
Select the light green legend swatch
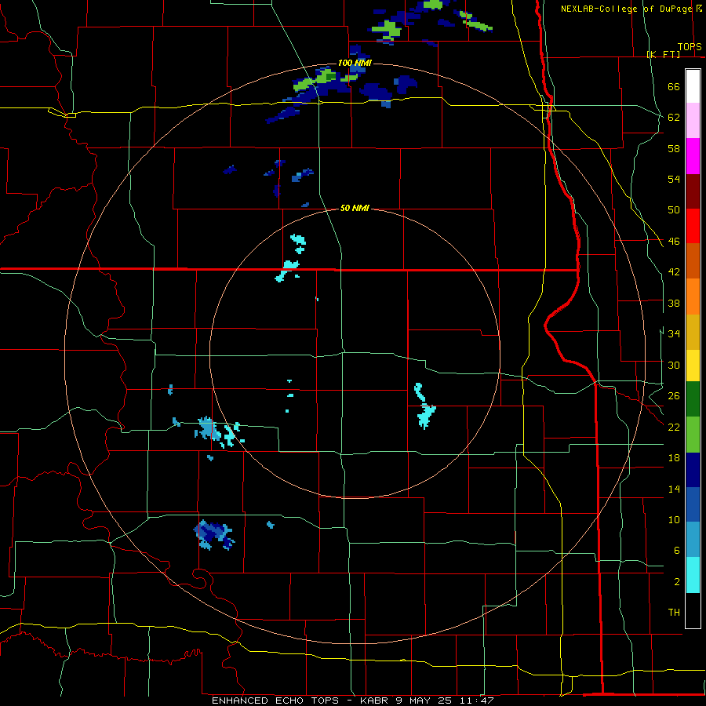693,435
